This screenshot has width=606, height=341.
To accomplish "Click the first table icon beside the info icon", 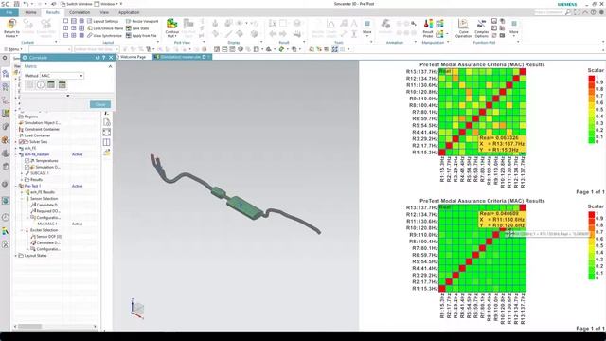I will coord(51,84).
